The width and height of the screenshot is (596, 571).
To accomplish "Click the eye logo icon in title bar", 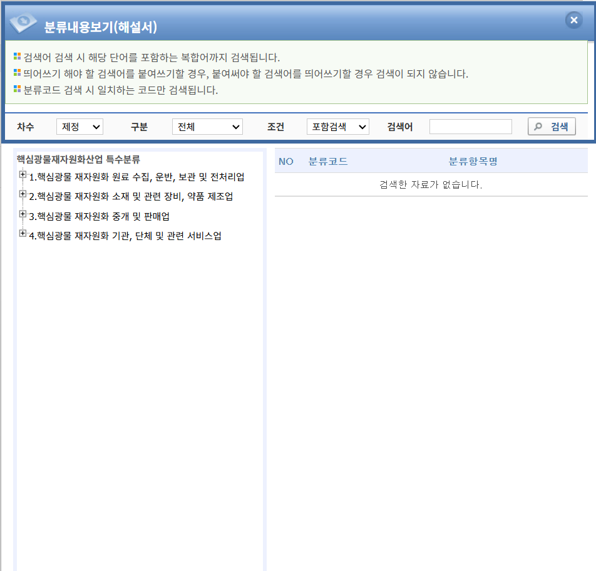I will [23, 23].
